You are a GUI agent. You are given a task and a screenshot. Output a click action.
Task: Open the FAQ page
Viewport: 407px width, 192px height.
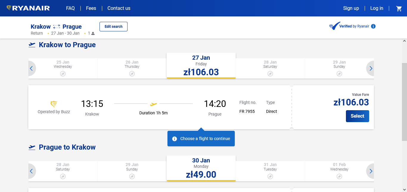pyautogui.click(x=70, y=8)
